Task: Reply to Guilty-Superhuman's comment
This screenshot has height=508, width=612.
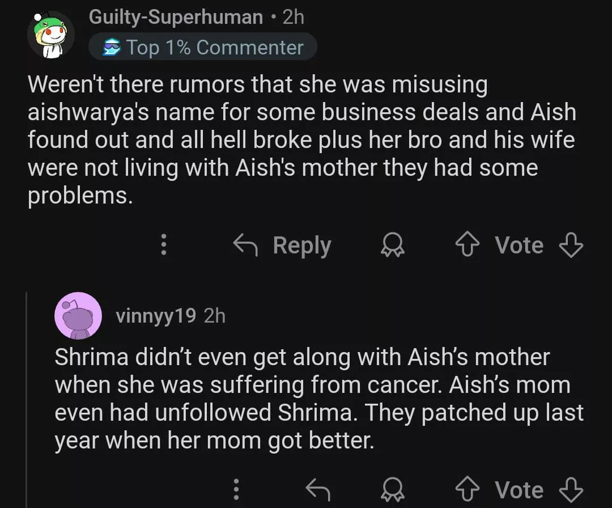Action: [x=282, y=245]
